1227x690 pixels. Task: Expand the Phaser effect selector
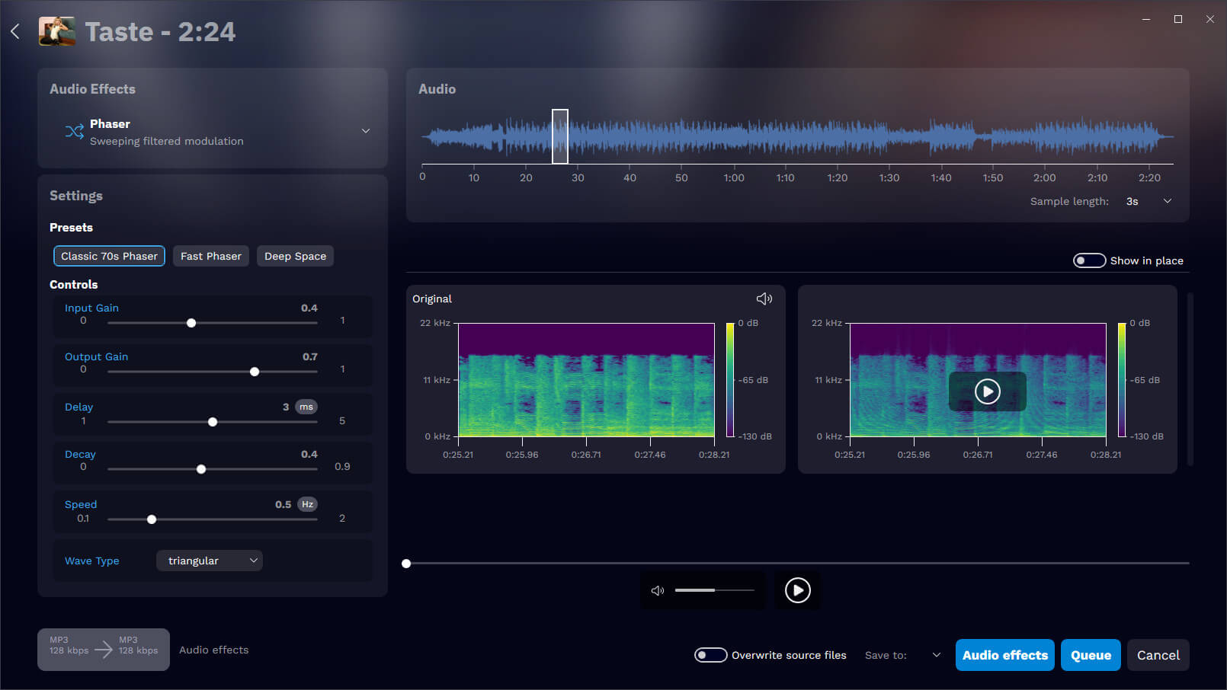(x=366, y=130)
